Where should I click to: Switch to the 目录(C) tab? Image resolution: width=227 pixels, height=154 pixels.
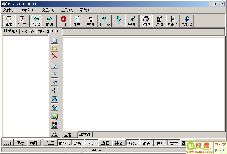point(11,31)
